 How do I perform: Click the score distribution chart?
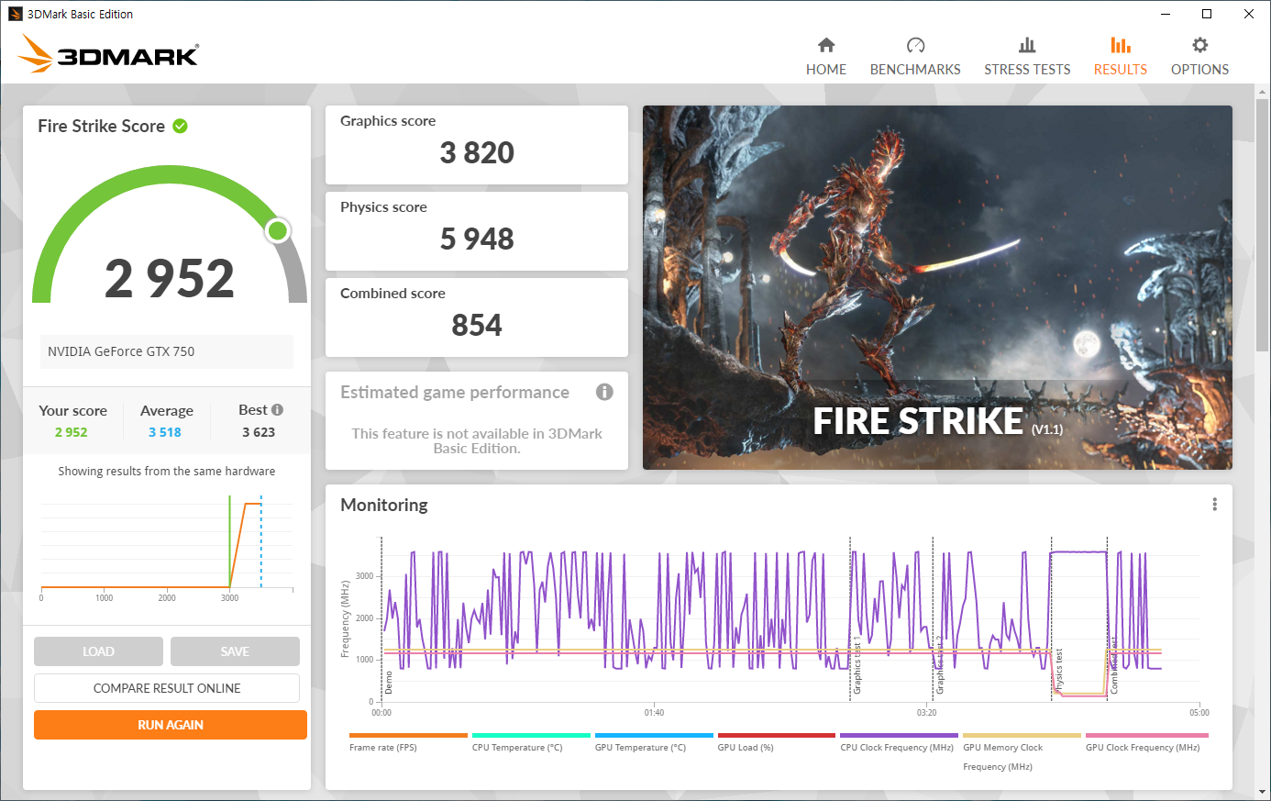[167, 548]
